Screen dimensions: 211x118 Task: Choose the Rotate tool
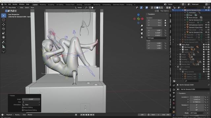coord(4,29)
